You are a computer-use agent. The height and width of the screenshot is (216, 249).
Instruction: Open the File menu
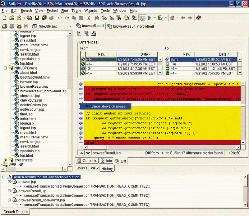4,11
